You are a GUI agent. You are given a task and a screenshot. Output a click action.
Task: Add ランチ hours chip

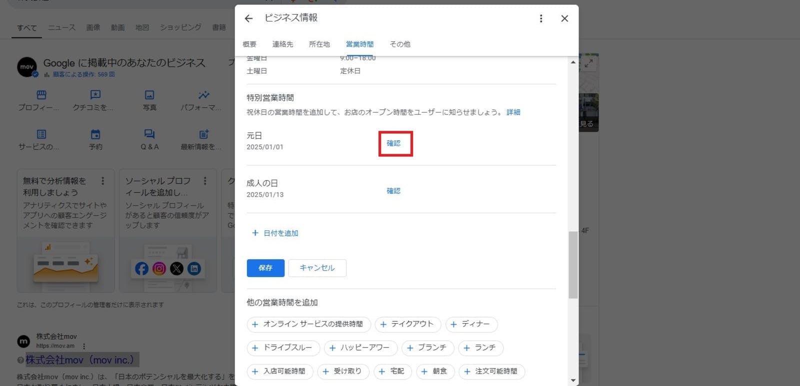pos(480,348)
